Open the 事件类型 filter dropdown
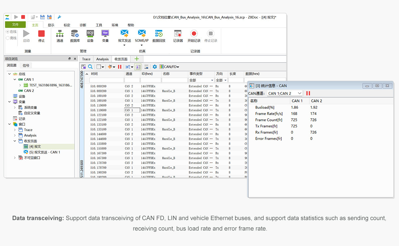 click(x=212, y=80)
